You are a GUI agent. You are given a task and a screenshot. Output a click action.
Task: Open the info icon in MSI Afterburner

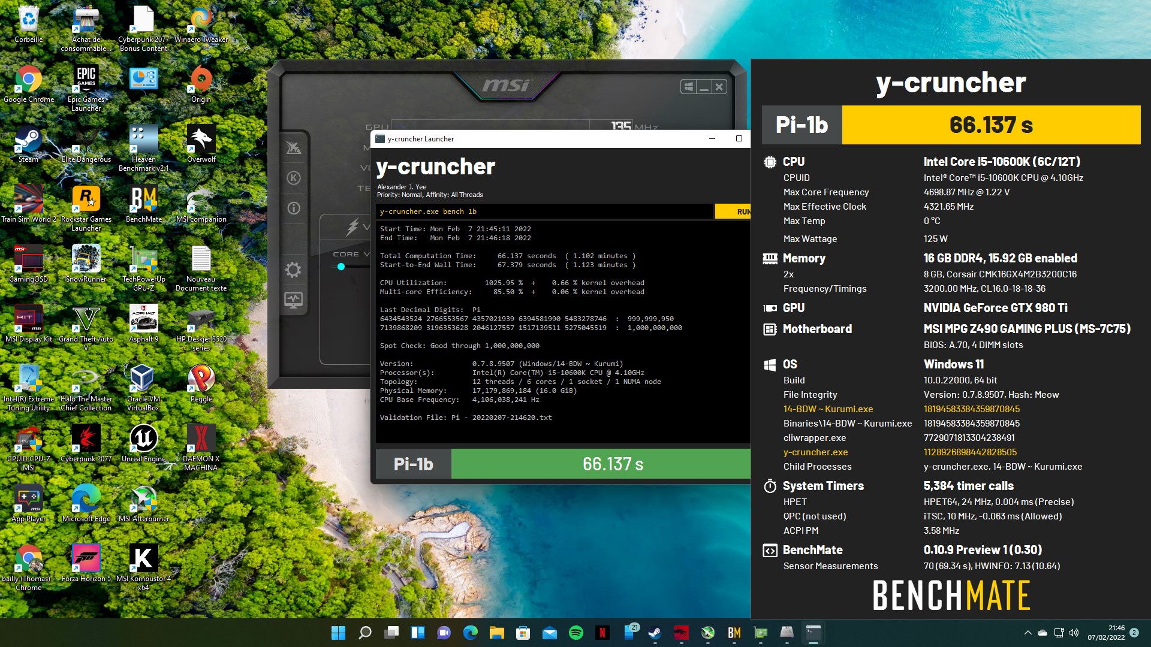click(293, 208)
